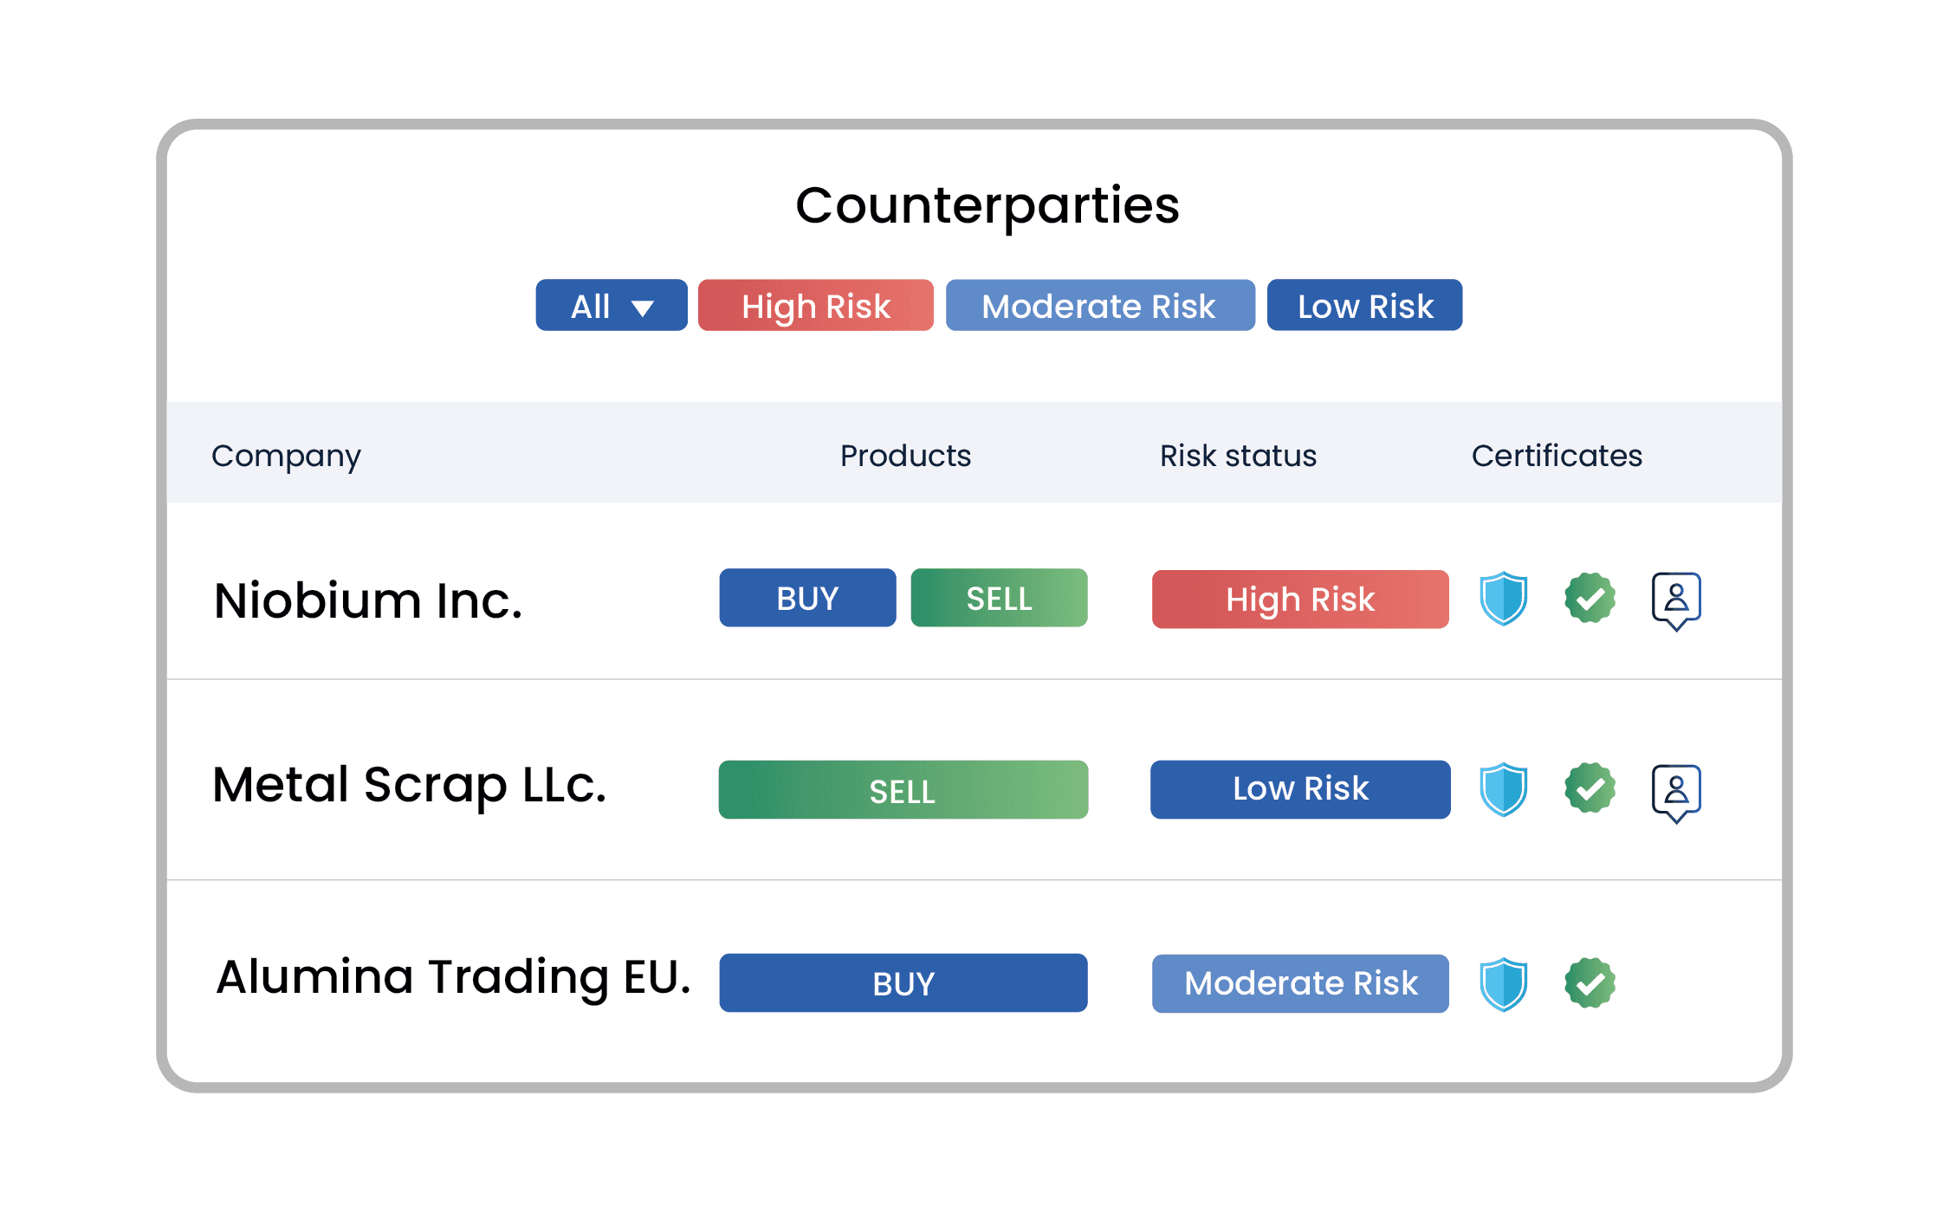Open the contact card icon for Niobium Inc.
The height and width of the screenshot is (1212, 1949).
[1677, 601]
